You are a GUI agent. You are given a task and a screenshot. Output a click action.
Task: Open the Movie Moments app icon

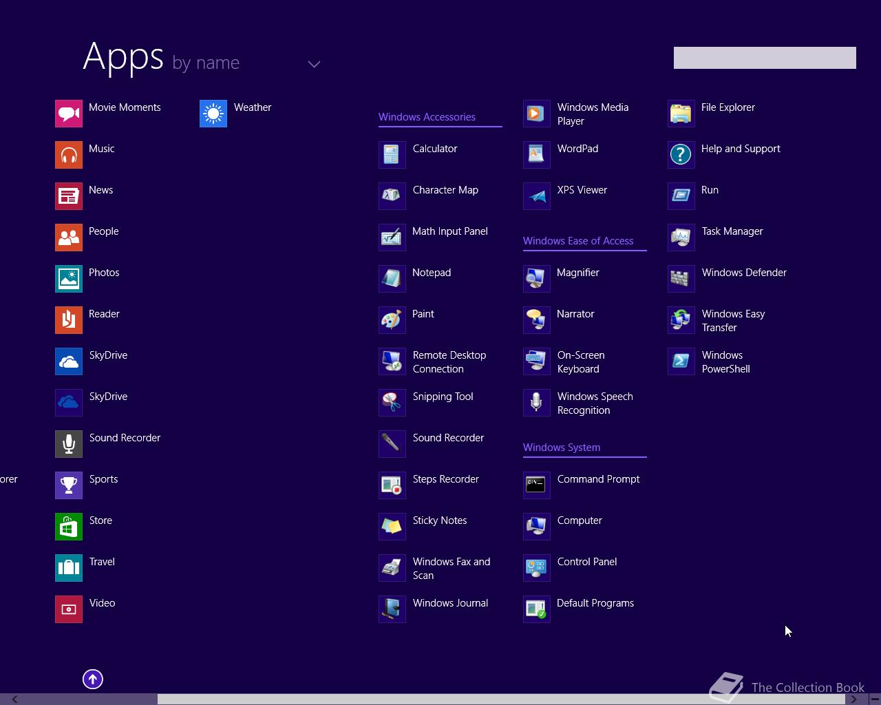pyautogui.click(x=69, y=114)
